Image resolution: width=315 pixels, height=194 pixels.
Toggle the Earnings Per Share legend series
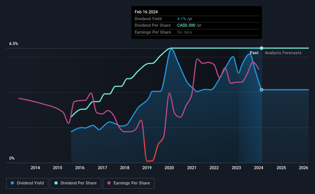click(x=129, y=183)
